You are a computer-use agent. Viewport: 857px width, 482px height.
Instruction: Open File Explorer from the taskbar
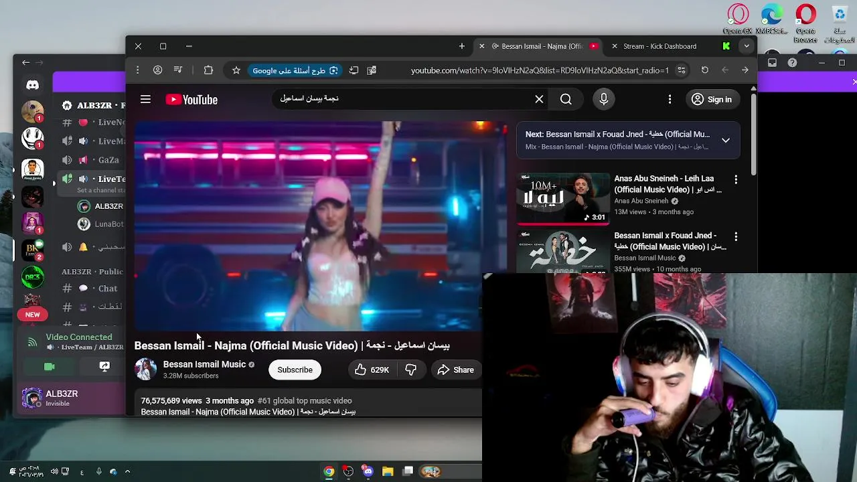tap(388, 471)
